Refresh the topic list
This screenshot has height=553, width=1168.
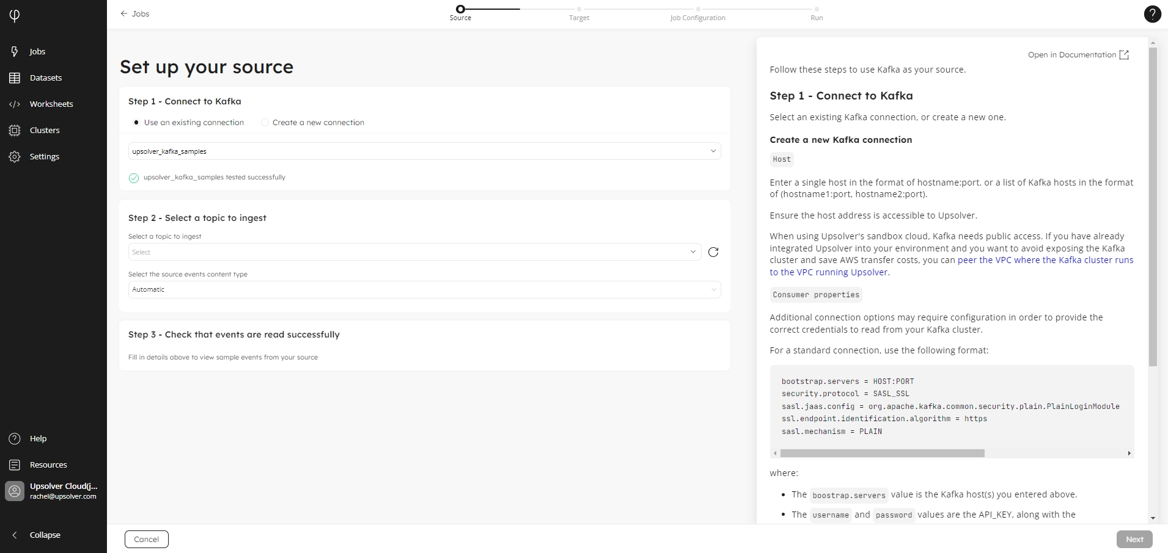tap(713, 252)
